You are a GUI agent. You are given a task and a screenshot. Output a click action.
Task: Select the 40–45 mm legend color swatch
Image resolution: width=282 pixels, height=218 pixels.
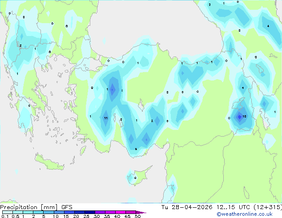pos(121,212)
